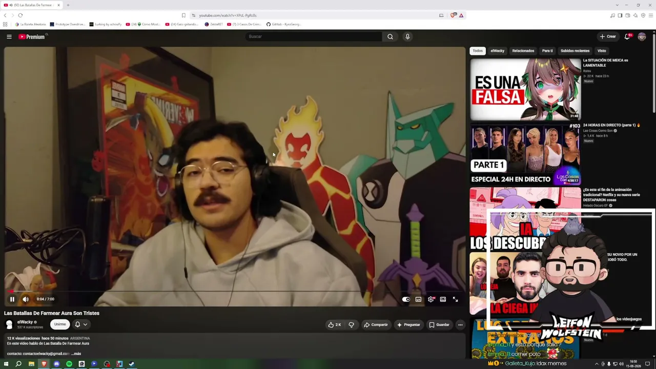The image size is (656, 369).
Task: Open the apps grid bookmarks icon
Action: point(5,24)
